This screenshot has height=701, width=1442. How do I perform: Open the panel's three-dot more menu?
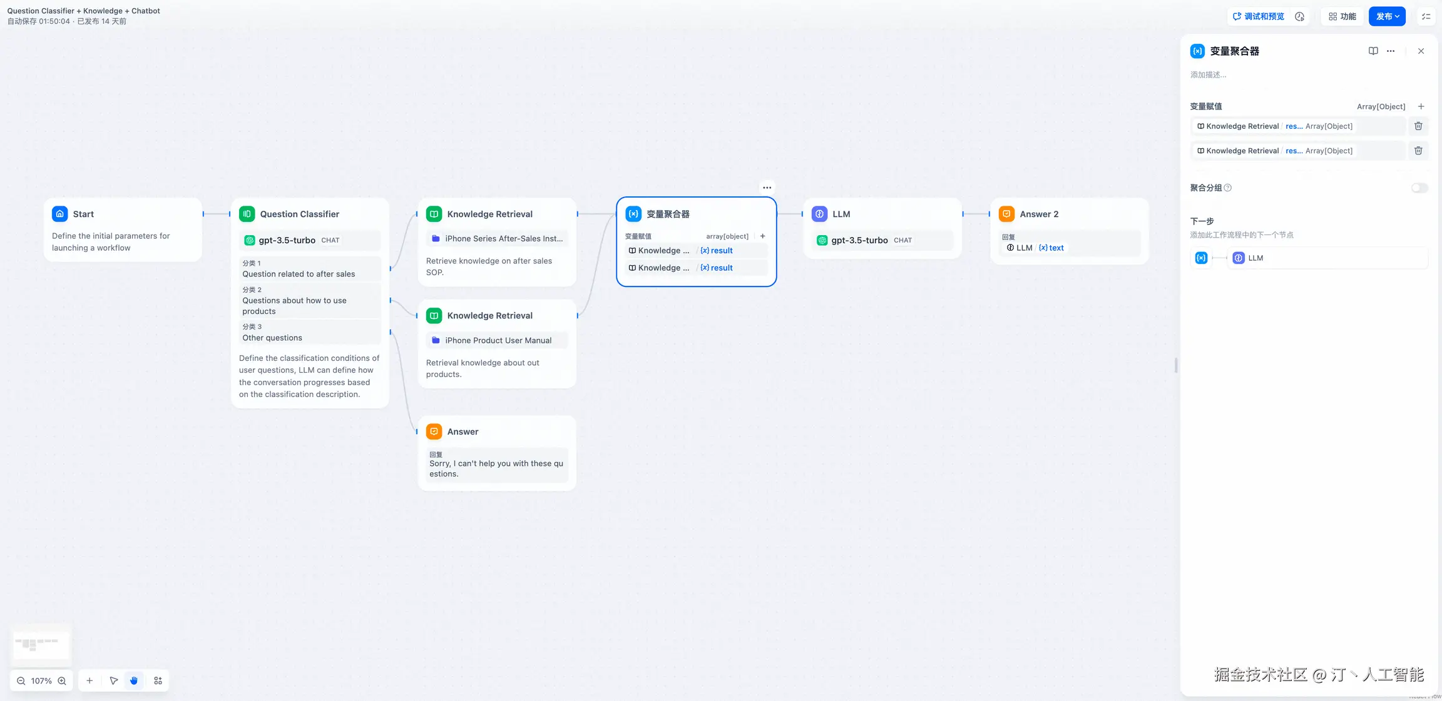[x=1391, y=51]
